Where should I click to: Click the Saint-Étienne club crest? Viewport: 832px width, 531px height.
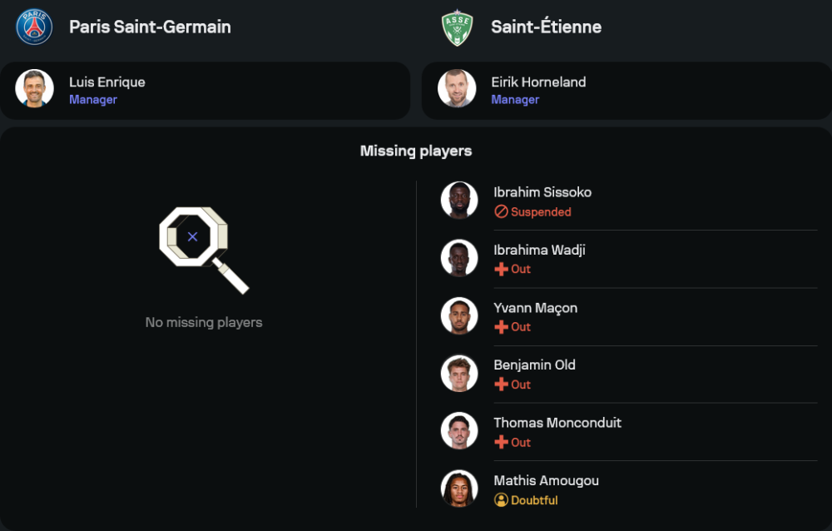click(x=457, y=27)
